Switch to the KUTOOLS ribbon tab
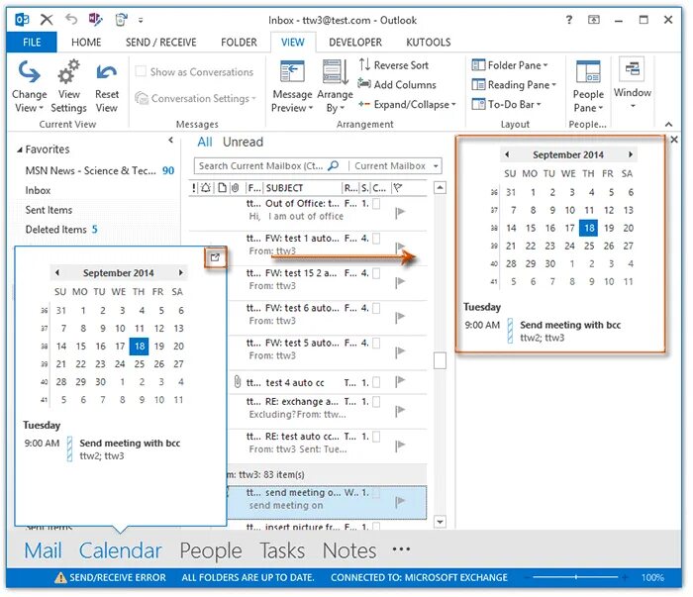The width and height of the screenshot is (693, 597). [x=429, y=43]
